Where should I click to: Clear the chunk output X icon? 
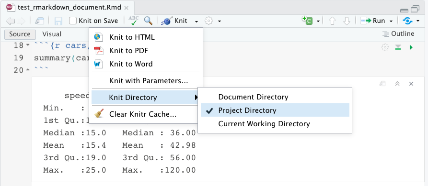click(x=411, y=84)
